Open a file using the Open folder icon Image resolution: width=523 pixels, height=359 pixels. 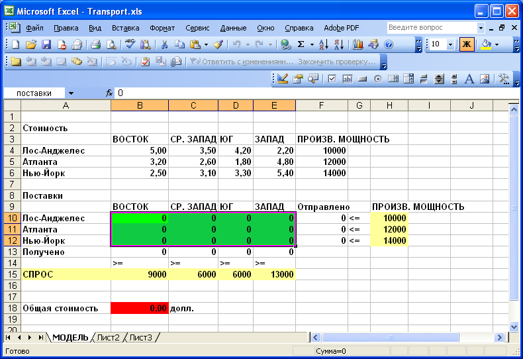click(x=30, y=44)
